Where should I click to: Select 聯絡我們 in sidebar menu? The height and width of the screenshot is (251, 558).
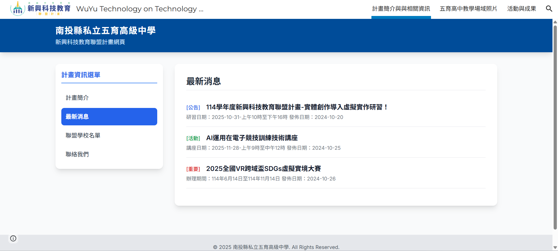pos(77,154)
